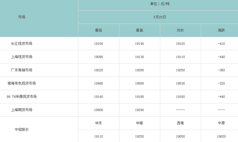This screenshot has height=142, width=238.
Task: Select the 长江现货市场 row label
Action: tap(22, 44)
